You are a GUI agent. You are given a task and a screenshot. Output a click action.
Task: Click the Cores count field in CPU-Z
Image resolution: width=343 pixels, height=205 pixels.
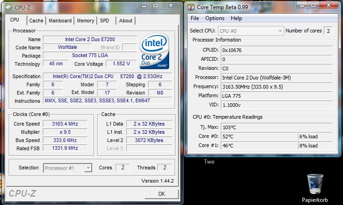coord(123,168)
